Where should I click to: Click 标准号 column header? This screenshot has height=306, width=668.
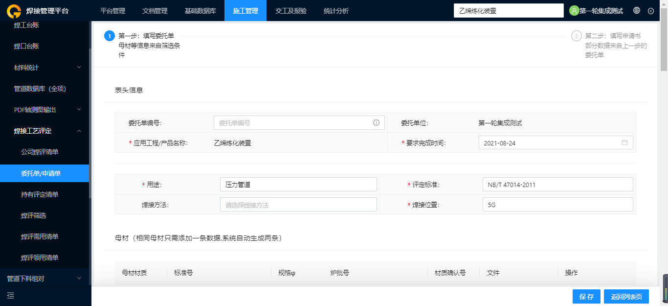[x=183, y=273]
